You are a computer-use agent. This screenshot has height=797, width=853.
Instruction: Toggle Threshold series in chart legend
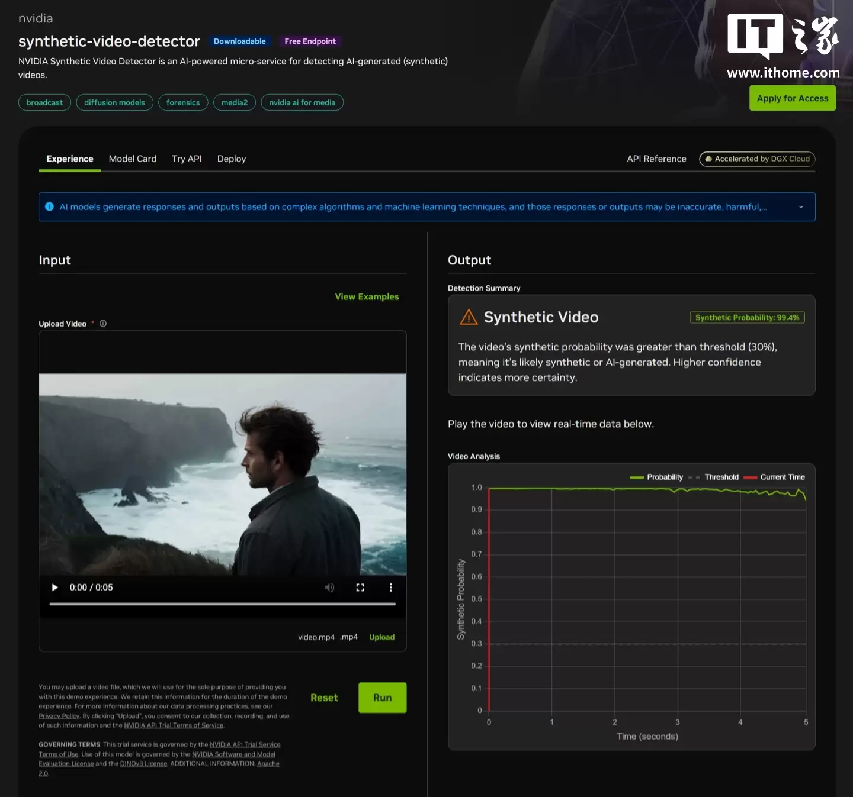click(714, 477)
